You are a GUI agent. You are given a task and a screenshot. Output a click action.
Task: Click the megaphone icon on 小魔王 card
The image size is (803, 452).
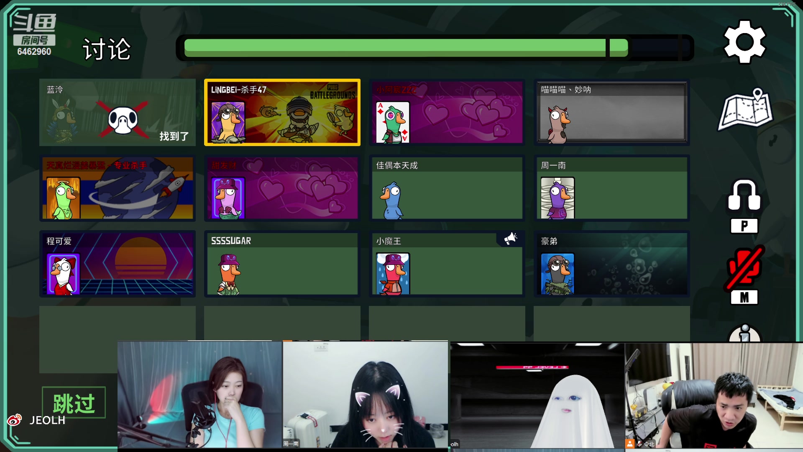(x=510, y=239)
